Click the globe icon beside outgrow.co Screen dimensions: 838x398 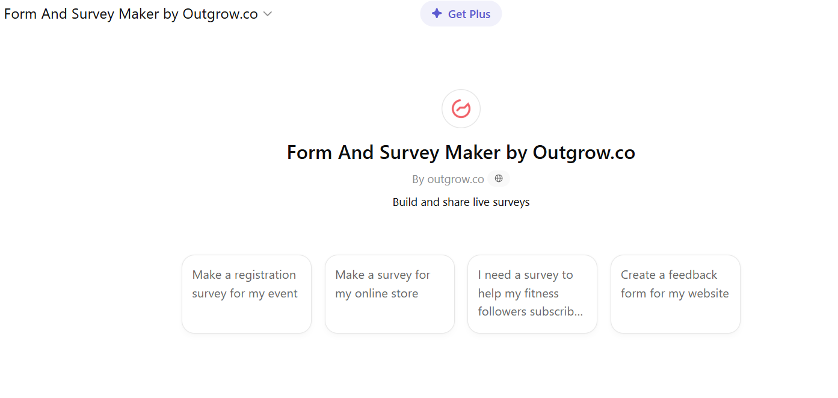pos(499,179)
